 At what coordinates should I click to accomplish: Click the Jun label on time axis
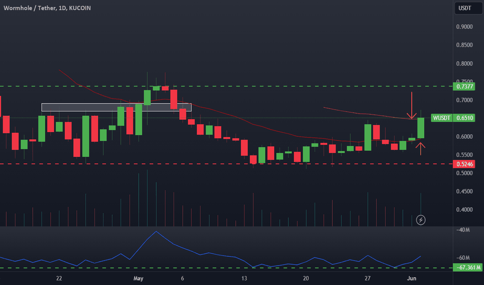click(411, 278)
